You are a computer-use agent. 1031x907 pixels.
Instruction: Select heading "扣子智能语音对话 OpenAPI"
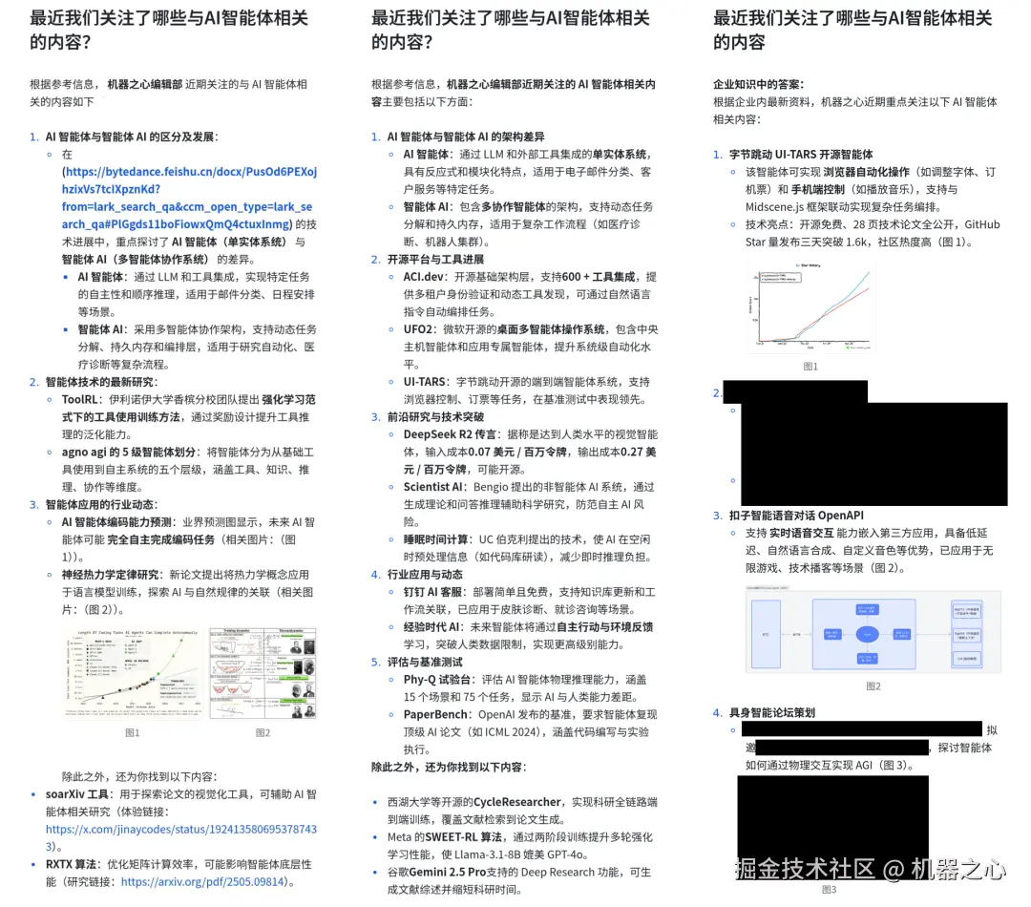point(796,516)
